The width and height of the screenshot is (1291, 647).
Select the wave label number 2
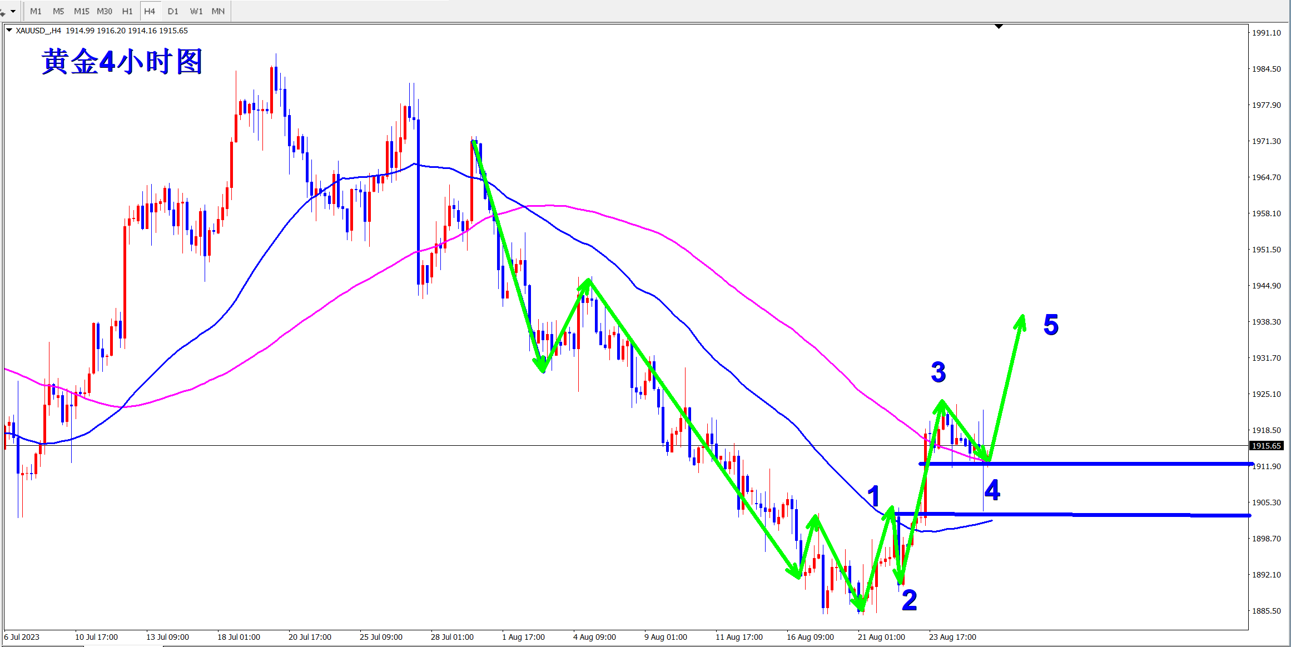click(x=909, y=600)
